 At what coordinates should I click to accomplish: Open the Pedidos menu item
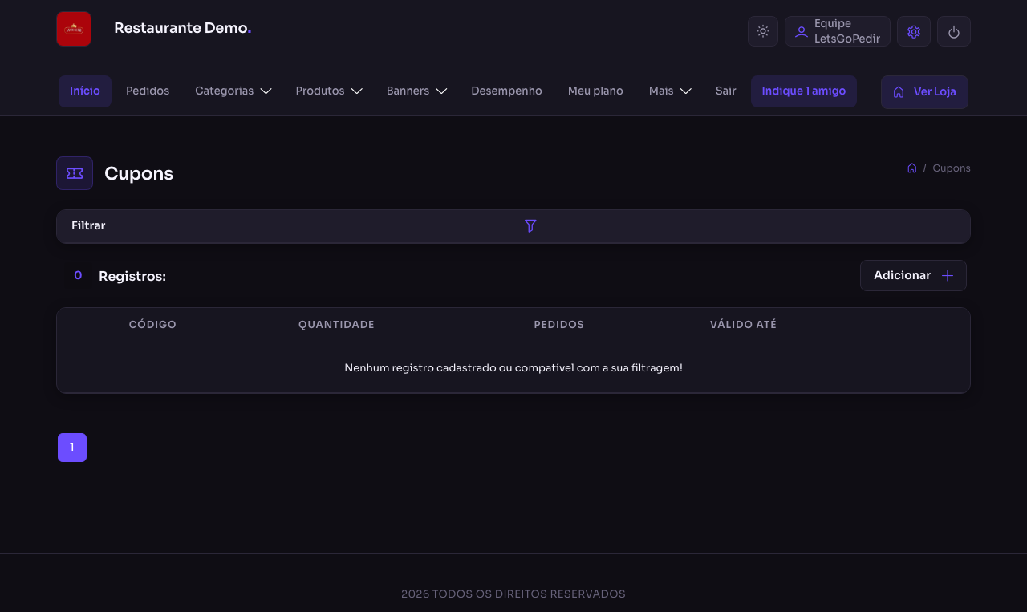148,91
